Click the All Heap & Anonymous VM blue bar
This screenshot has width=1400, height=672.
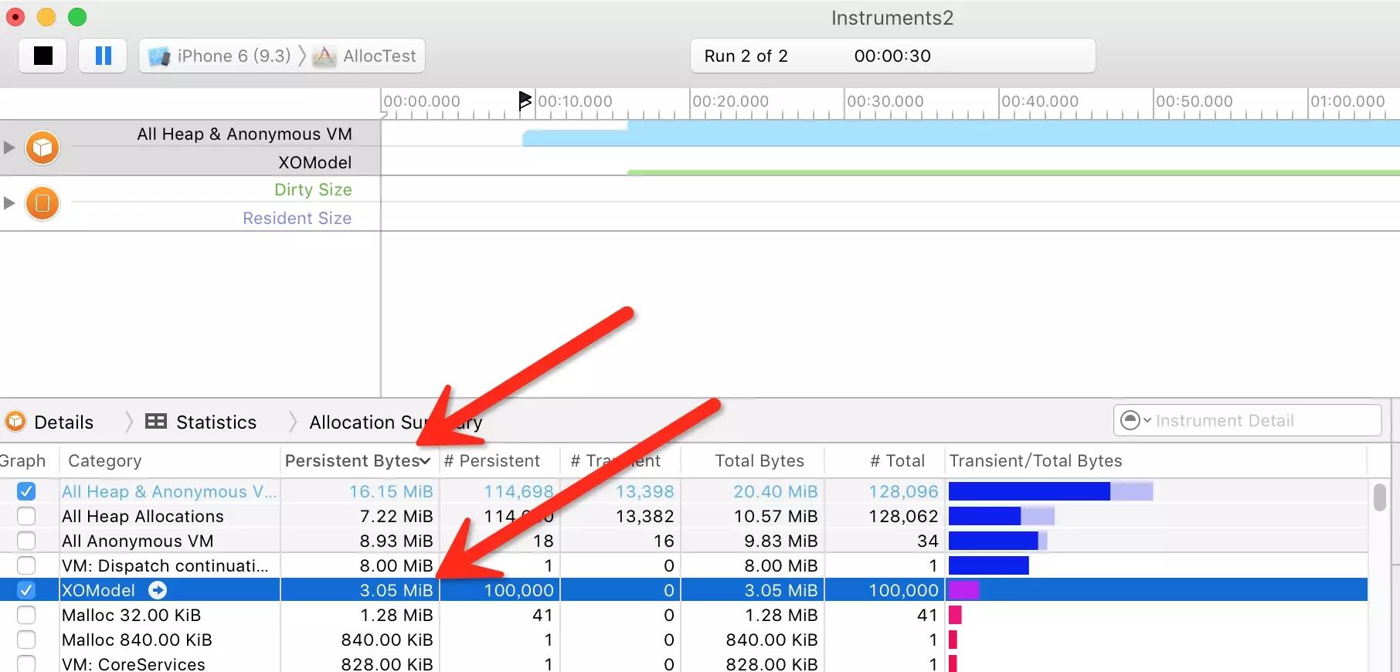point(1051,491)
